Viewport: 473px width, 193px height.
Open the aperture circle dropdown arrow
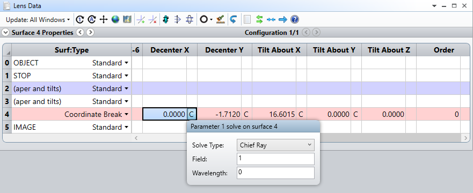coord(211,20)
